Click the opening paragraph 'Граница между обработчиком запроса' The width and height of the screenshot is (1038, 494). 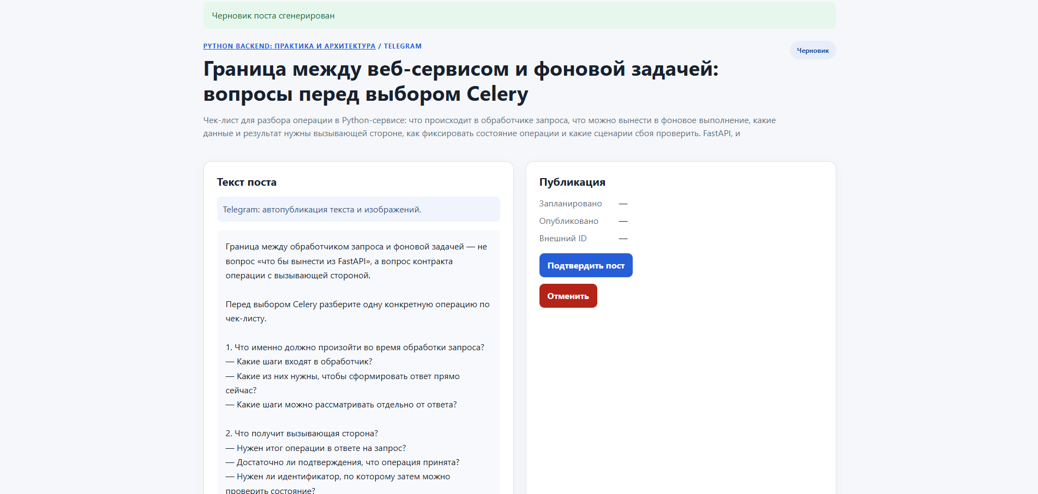pos(356,261)
